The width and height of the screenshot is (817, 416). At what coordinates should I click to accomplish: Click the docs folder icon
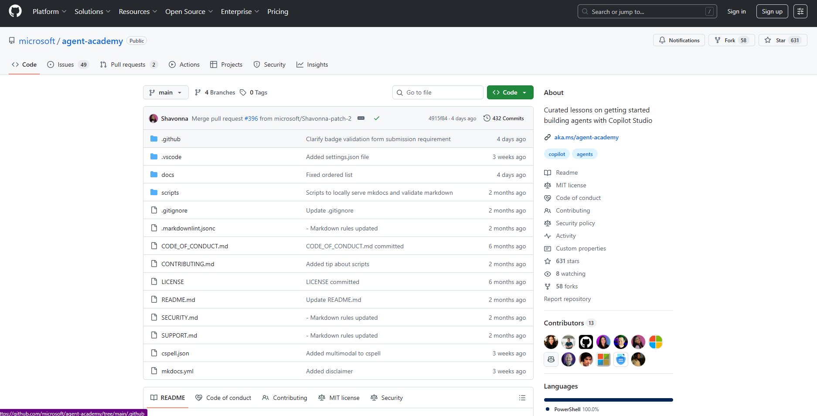coord(154,174)
